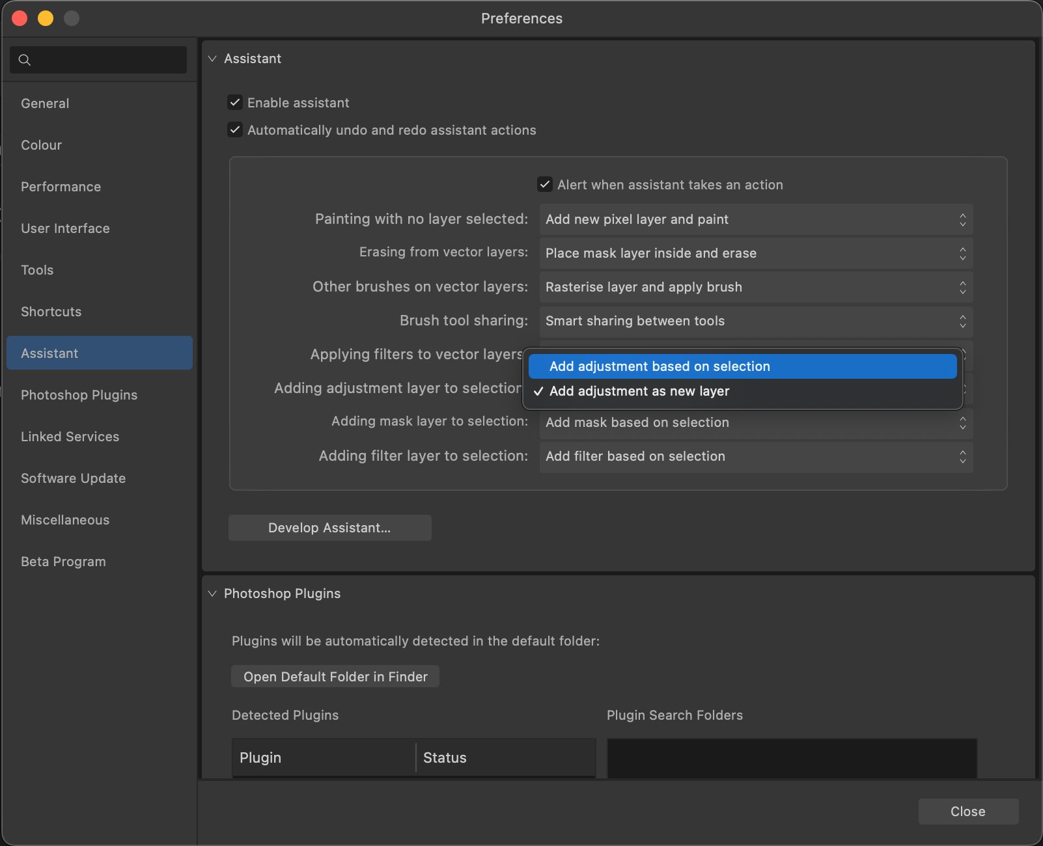Toggle automatically undo and redo assistant actions
This screenshot has height=846, width=1043.
[x=235, y=130]
